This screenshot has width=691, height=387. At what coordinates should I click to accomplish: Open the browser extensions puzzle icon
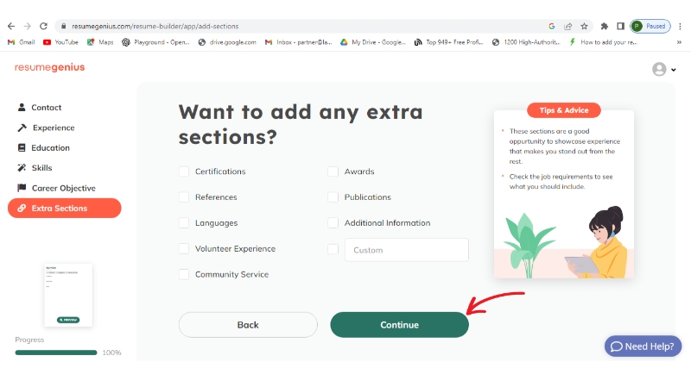[x=605, y=27]
